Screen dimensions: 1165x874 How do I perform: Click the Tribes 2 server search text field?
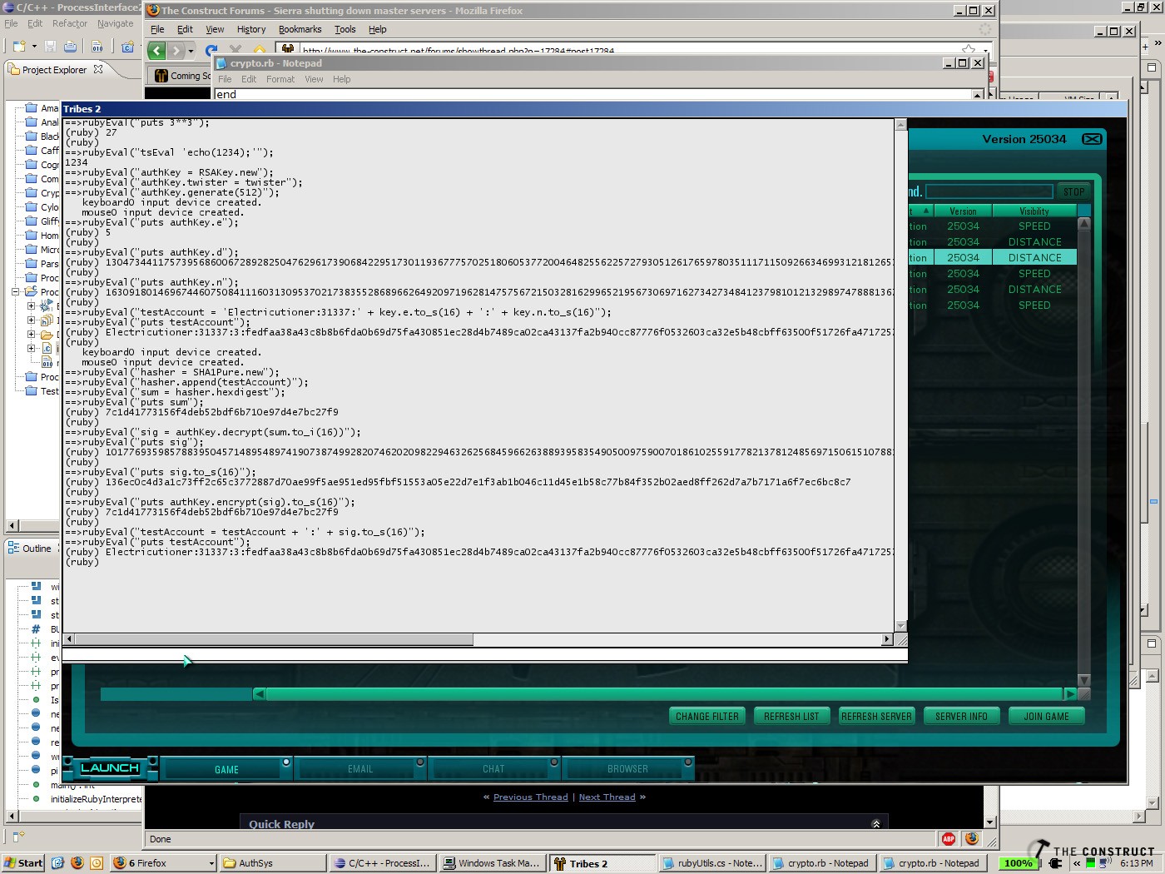[989, 191]
